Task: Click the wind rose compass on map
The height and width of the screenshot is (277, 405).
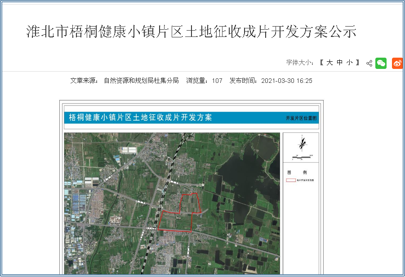Action: point(303,144)
